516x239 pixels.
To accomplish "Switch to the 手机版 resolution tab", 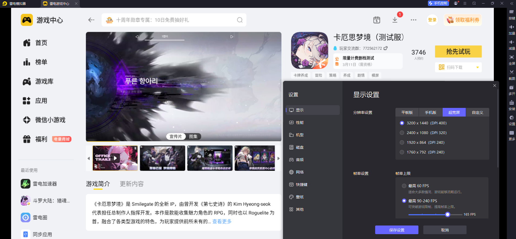I will [x=431, y=112].
